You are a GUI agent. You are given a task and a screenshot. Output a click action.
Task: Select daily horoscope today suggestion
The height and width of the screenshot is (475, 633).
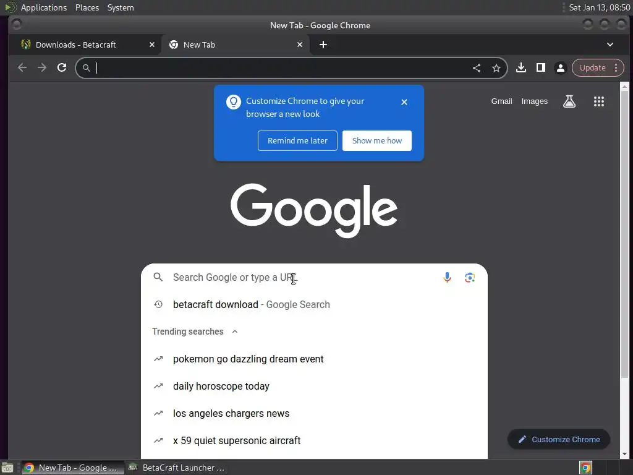coord(314,386)
